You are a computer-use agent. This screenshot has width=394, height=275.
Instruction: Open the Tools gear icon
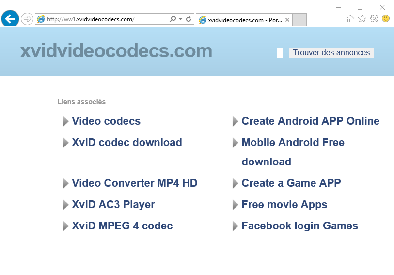374,18
